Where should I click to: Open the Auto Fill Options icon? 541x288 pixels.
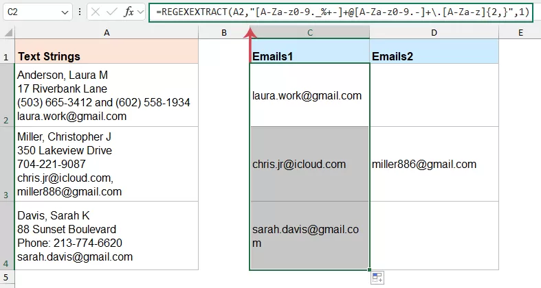click(377, 278)
